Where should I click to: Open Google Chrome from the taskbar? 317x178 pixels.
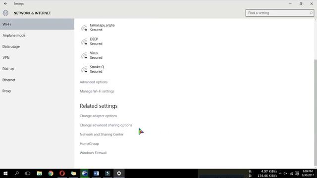(51, 174)
